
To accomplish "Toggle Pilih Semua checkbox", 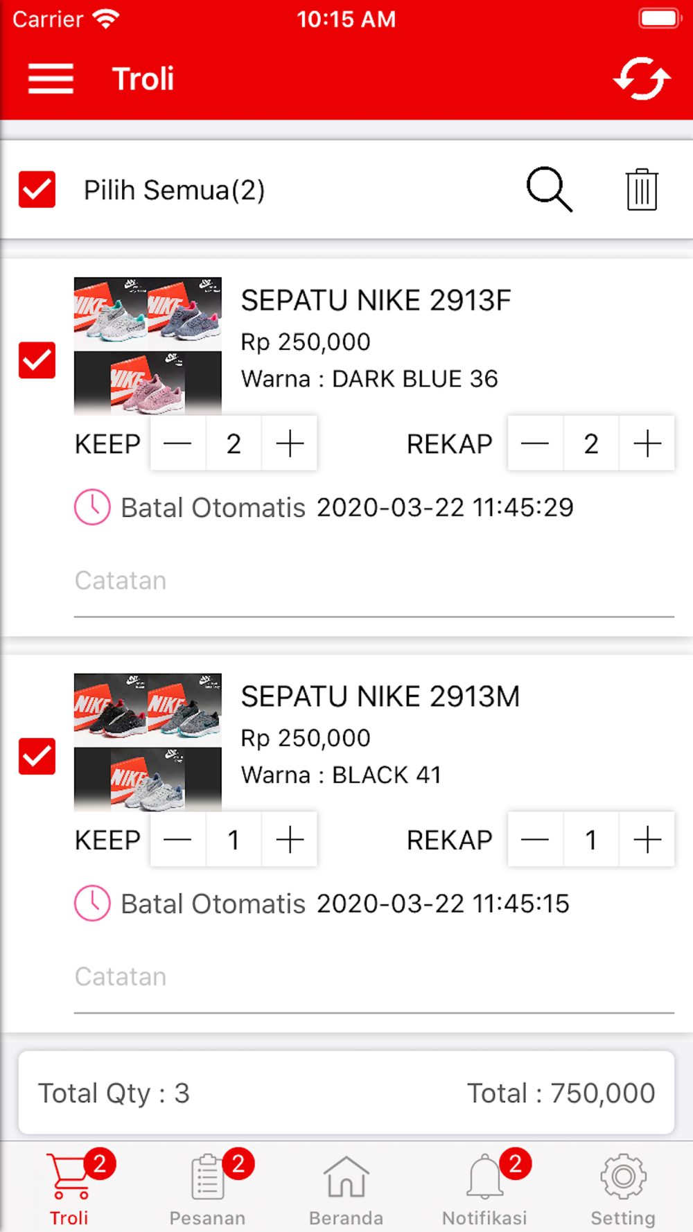I will [x=37, y=189].
